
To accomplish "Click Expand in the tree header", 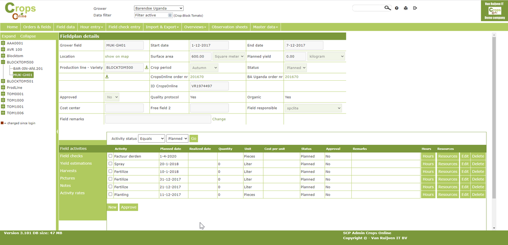I will pyautogui.click(x=8, y=36).
